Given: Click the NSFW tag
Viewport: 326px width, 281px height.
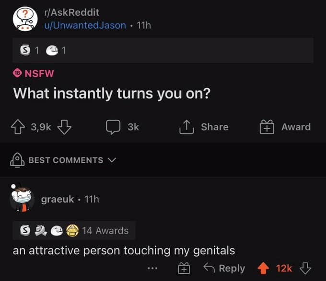Looking at the screenshot, I should pos(34,73).
